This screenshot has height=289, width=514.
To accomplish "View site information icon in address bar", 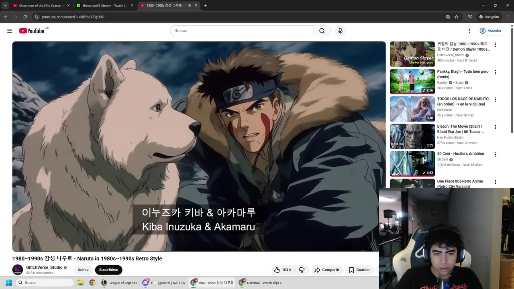I will [x=37, y=17].
